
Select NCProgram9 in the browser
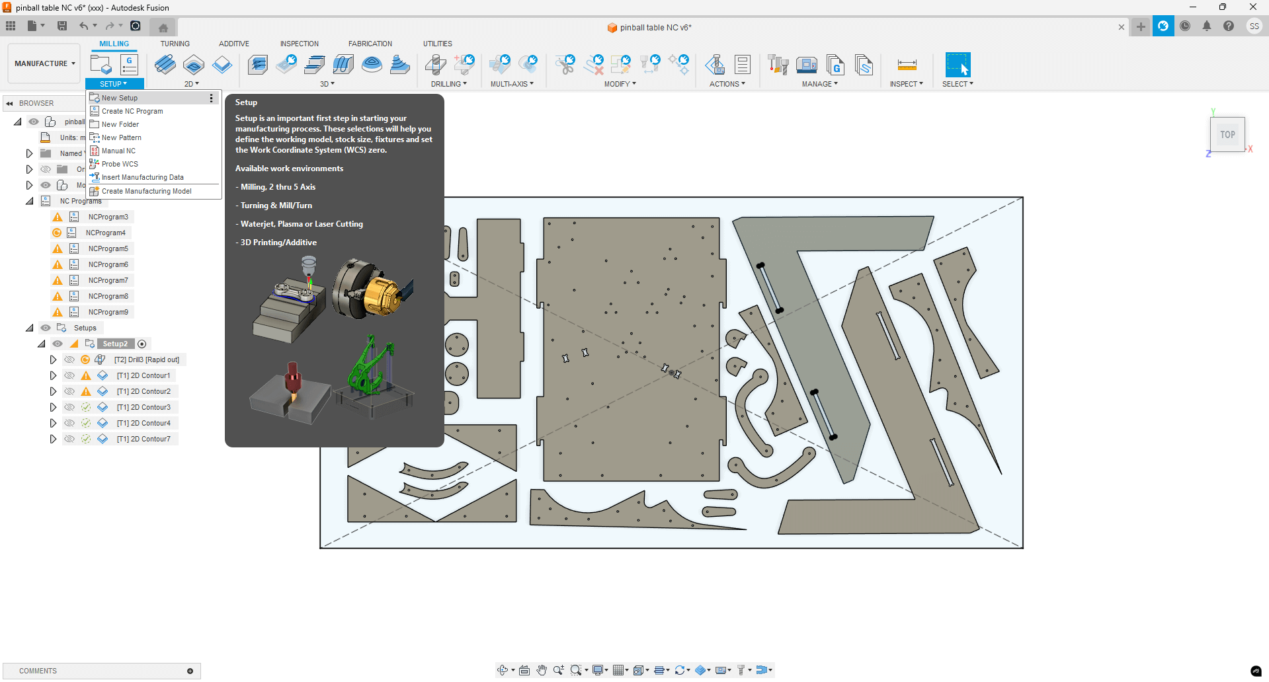pos(108,312)
